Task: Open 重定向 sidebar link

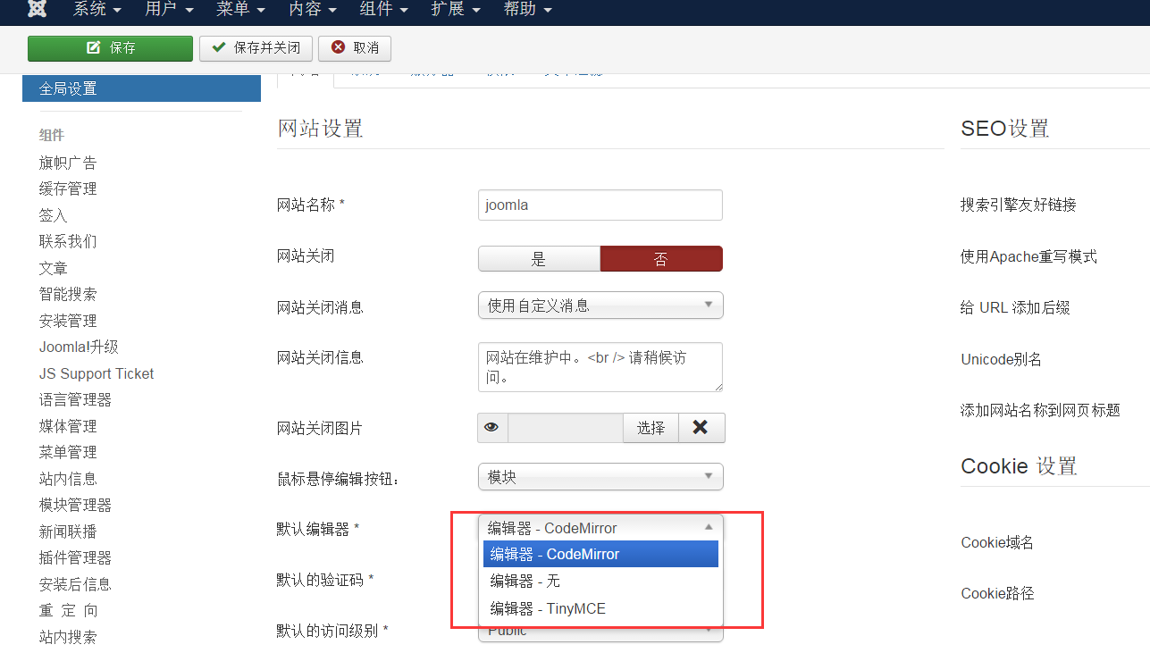Action: (x=69, y=610)
